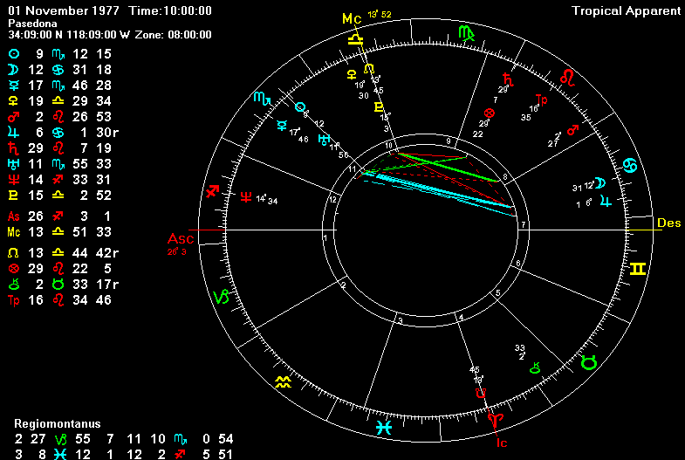Viewport: 685px width, 460px height.
Task: Click the yellow Mc label at the wheel top
Action: click(x=352, y=19)
